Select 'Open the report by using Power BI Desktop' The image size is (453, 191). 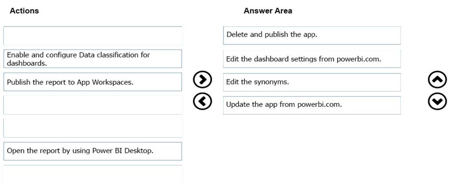(x=93, y=151)
